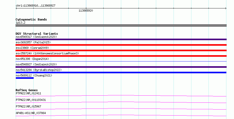Click the short blue nsv5689112 variant bar

(x=25, y=78)
